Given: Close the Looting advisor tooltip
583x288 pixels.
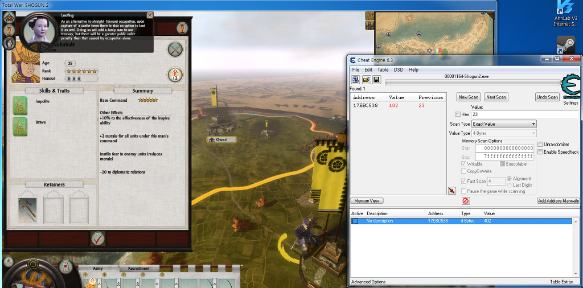Looking at the screenshot, I should (x=150, y=15).
